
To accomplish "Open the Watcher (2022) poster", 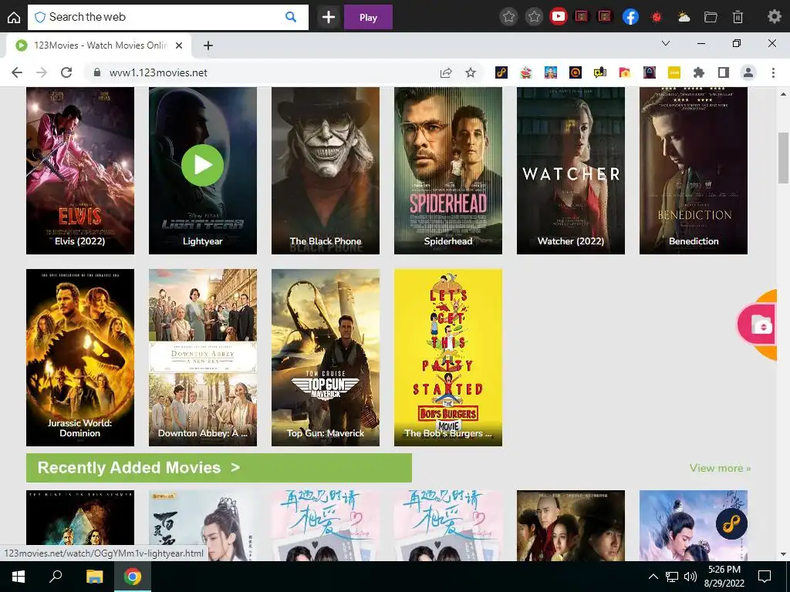I will 571,170.
